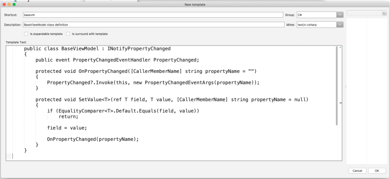Image resolution: width=390 pixels, height=179 pixels.
Task: Open the Mime dropdown set to text/x-csharp
Action: [x=320, y=25]
